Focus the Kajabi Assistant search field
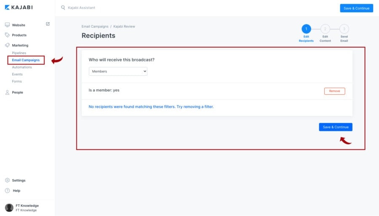This screenshot has height=216, width=379. (81, 8)
